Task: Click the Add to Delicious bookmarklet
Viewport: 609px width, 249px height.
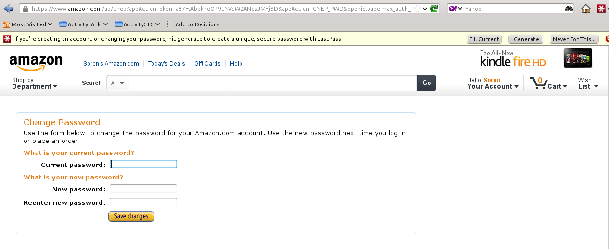Action: 193,24
